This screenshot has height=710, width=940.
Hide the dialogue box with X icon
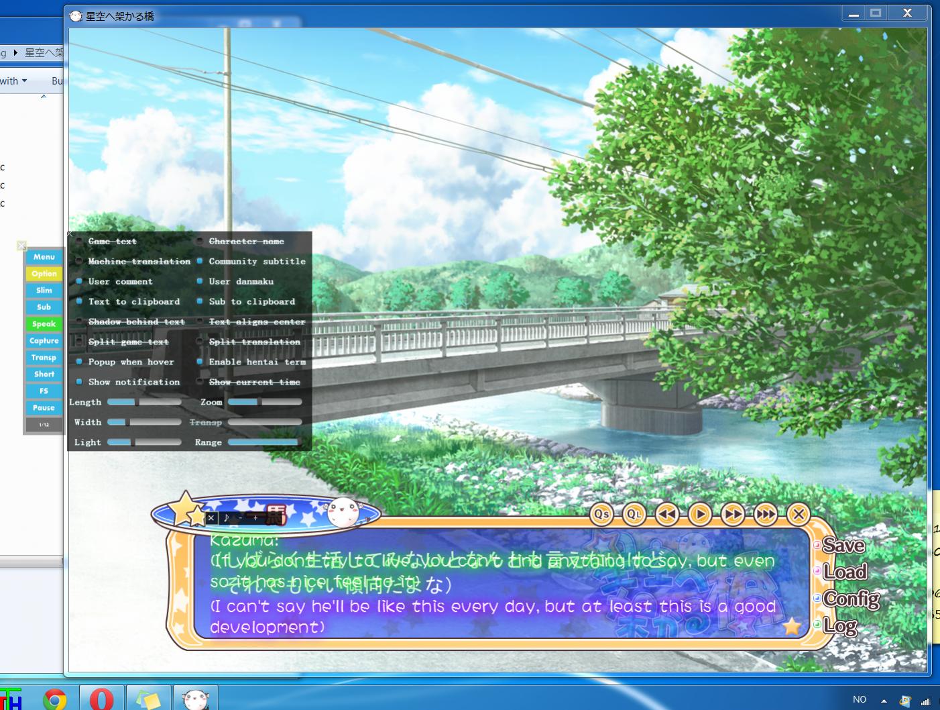798,515
